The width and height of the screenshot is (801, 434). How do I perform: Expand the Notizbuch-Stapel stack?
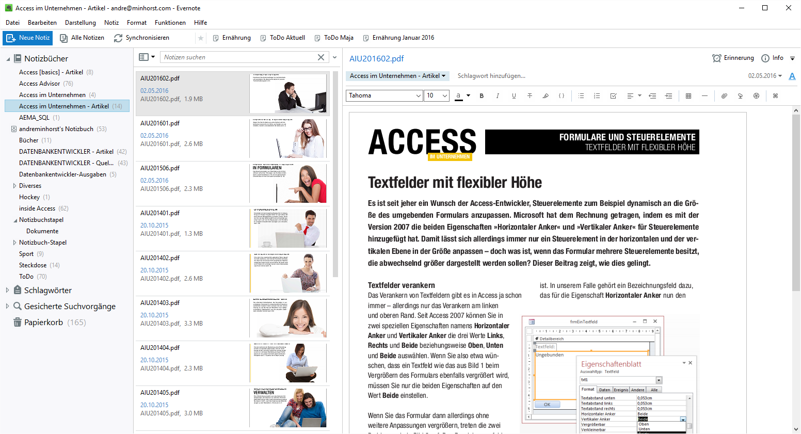pyautogui.click(x=14, y=243)
